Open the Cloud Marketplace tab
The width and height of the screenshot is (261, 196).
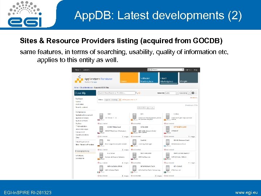(x=169, y=78)
